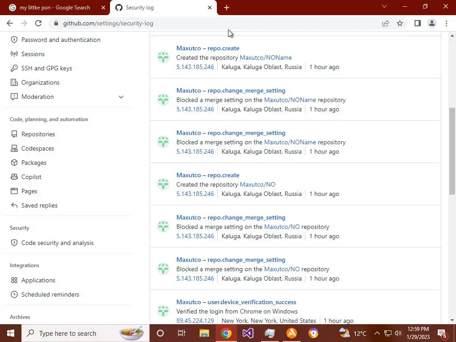Bookmark this page with star icon
Image resolution: width=456 pixels, height=342 pixels.
[x=400, y=23]
